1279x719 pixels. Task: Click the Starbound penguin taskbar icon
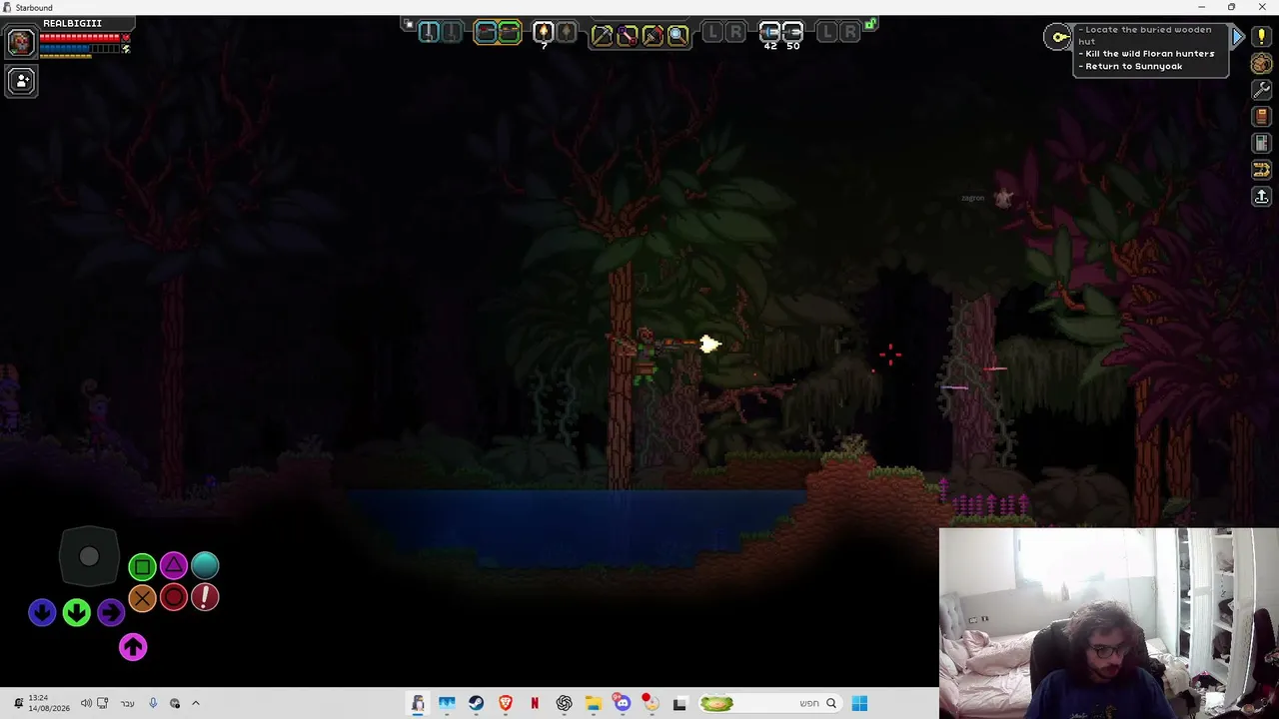coord(418,703)
